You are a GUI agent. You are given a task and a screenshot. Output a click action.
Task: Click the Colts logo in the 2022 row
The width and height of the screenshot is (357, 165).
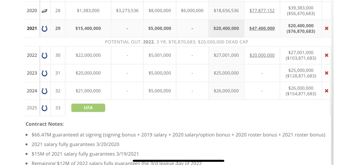pyautogui.click(x=44, y=55)
